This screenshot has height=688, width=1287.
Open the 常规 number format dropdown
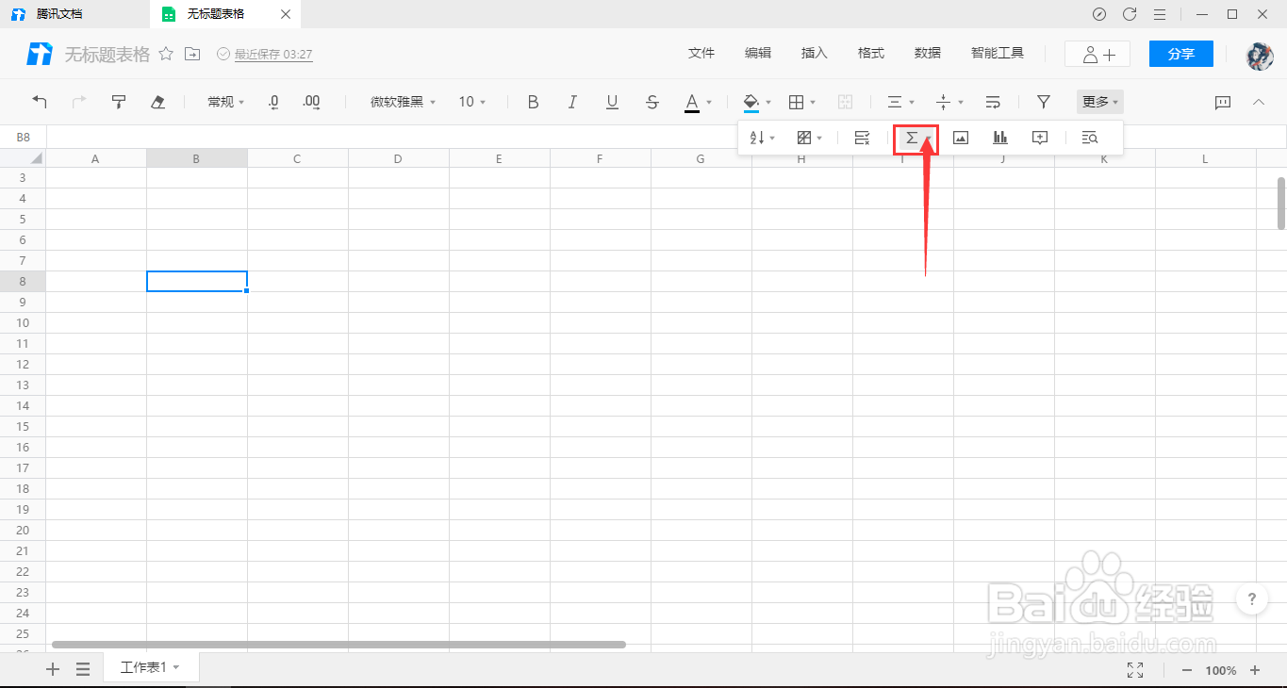click(226, 102)
